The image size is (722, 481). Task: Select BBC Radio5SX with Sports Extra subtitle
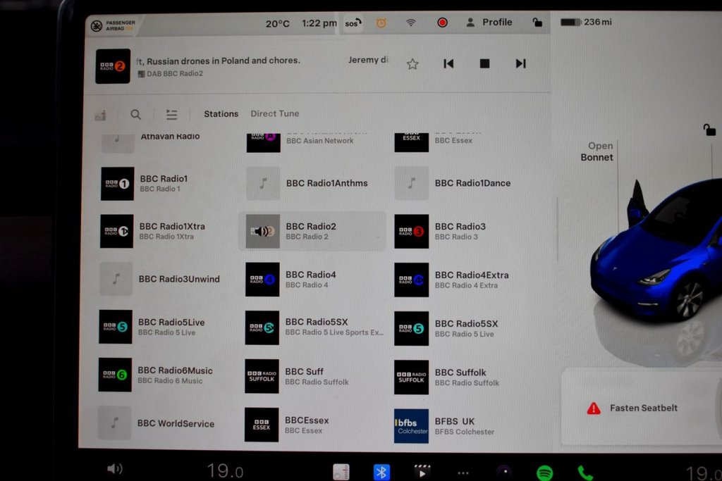(314, 327)
